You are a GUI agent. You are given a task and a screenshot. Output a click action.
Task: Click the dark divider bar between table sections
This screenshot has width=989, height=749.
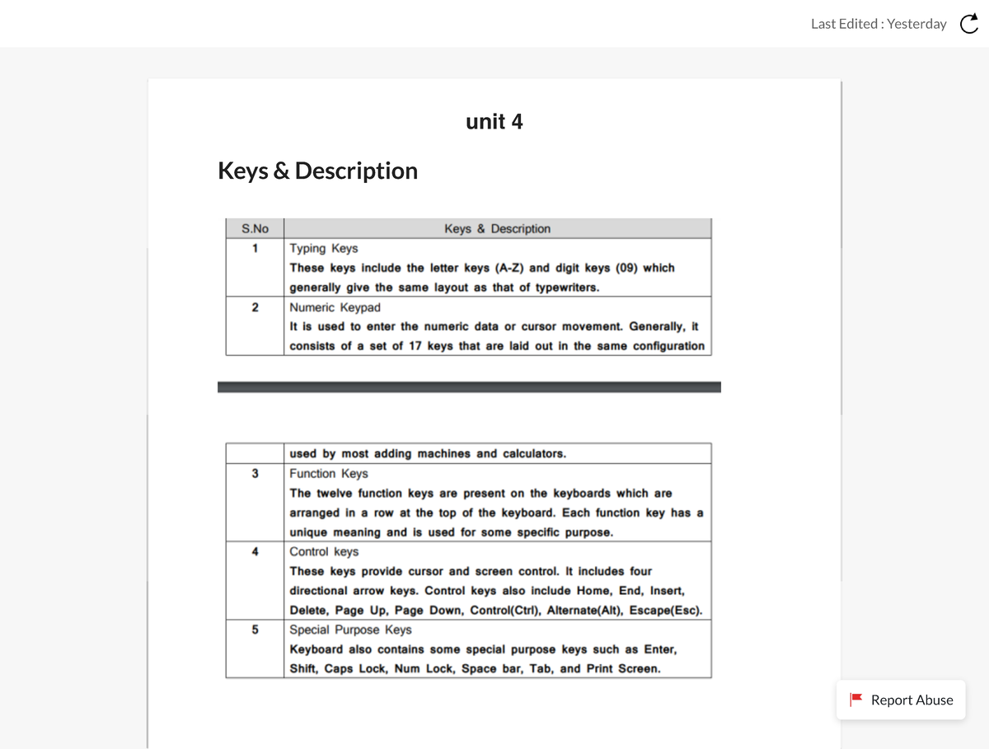pyautogui.click(x=469, y=386)
